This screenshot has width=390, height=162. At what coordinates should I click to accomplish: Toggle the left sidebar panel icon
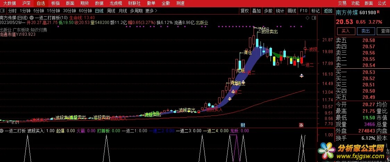point(3,11)
